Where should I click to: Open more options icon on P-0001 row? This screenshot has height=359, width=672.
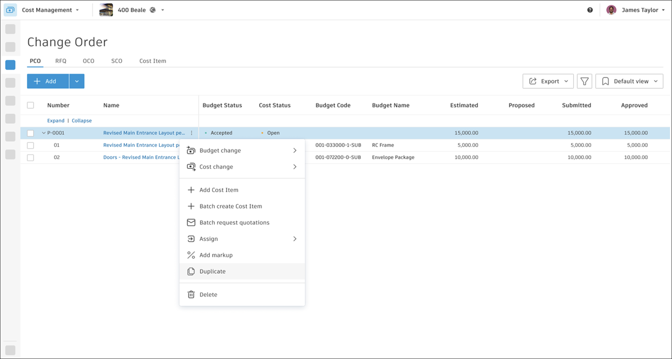coord(191,133)
